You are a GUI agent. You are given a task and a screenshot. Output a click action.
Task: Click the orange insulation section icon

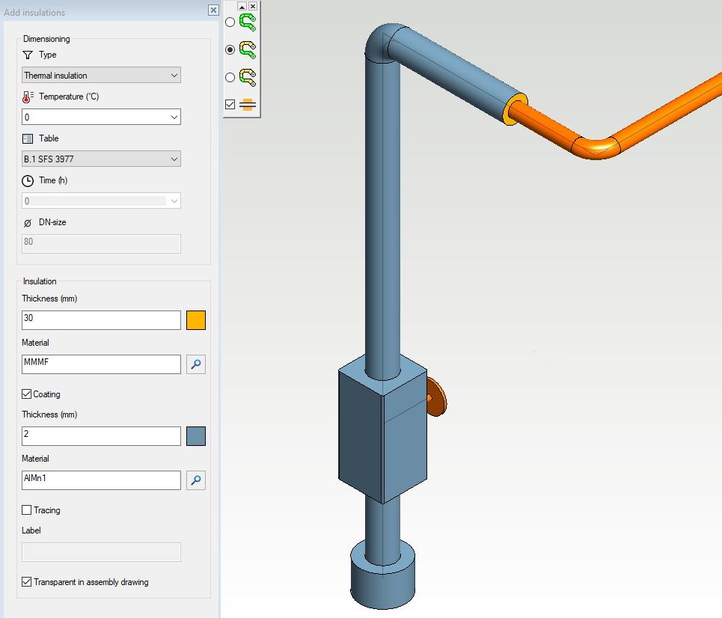coord(248,105)
